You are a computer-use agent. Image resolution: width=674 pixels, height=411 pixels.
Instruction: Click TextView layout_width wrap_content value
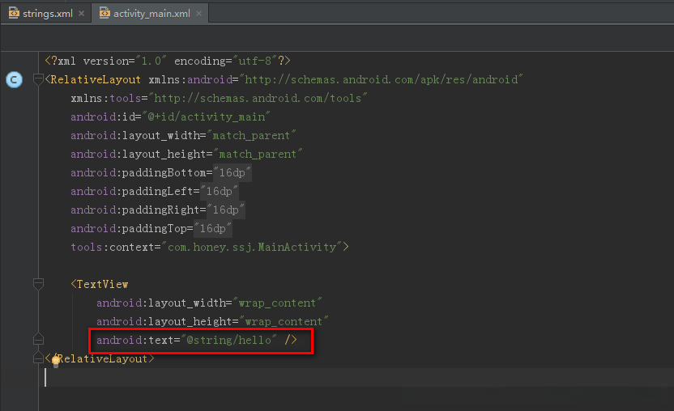click(x=277, y=303)
